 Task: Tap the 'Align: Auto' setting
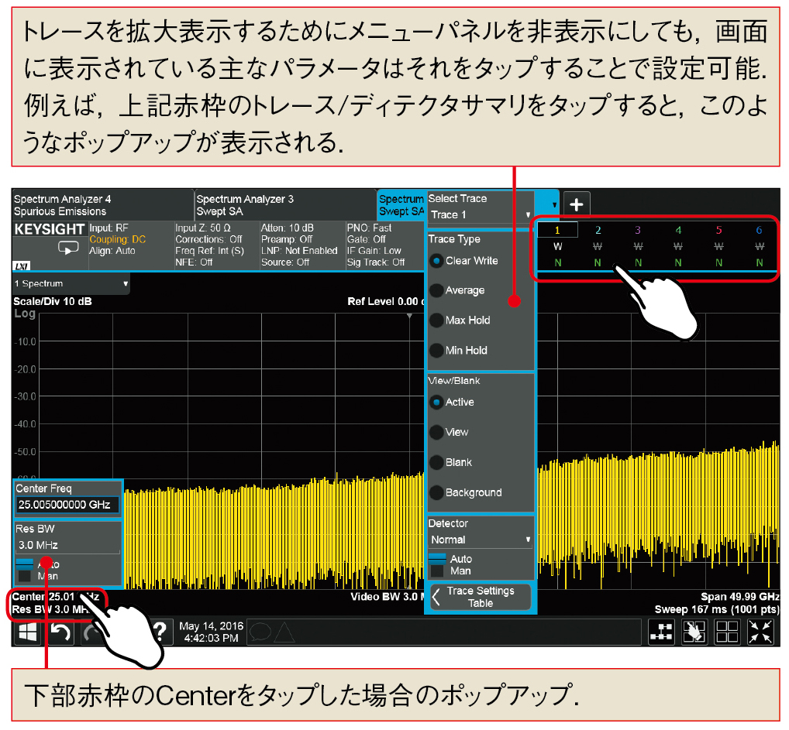pos(112,251)
